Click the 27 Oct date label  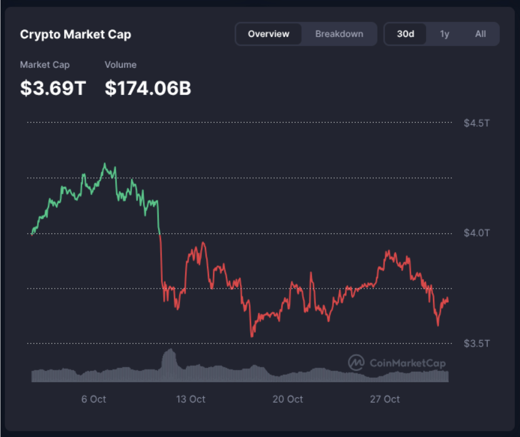coord(385,399)
